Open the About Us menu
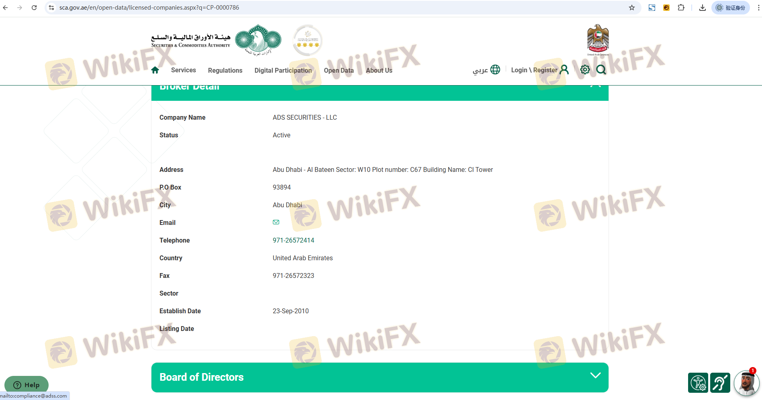 (379, 70)
